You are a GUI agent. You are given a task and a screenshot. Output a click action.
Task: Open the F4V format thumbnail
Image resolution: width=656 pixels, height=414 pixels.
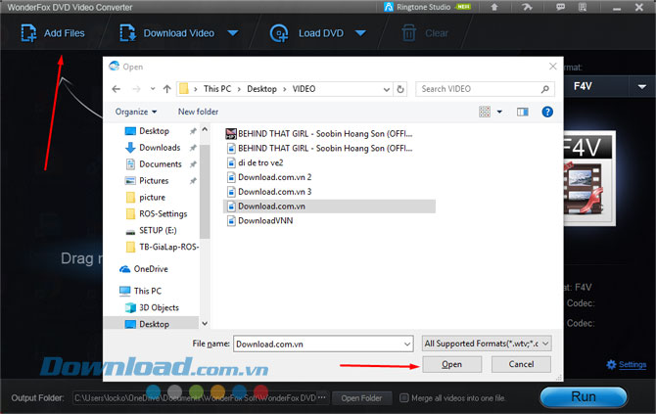589,178
